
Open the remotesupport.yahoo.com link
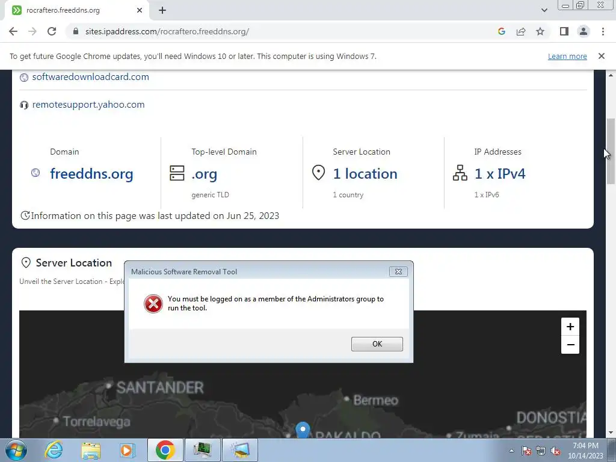click(x=88, y=105)
